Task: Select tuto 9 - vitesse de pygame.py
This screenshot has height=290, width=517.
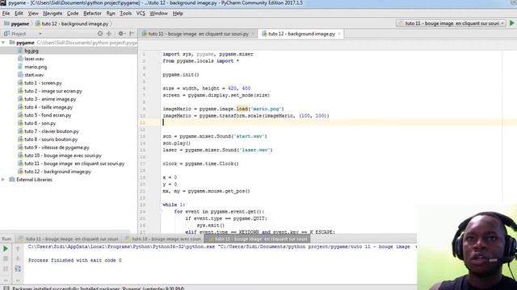Action: pos(57,147)
